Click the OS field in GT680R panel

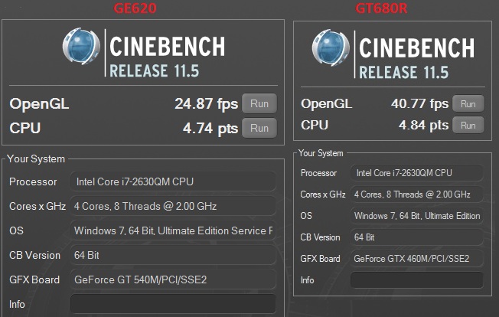416,216
